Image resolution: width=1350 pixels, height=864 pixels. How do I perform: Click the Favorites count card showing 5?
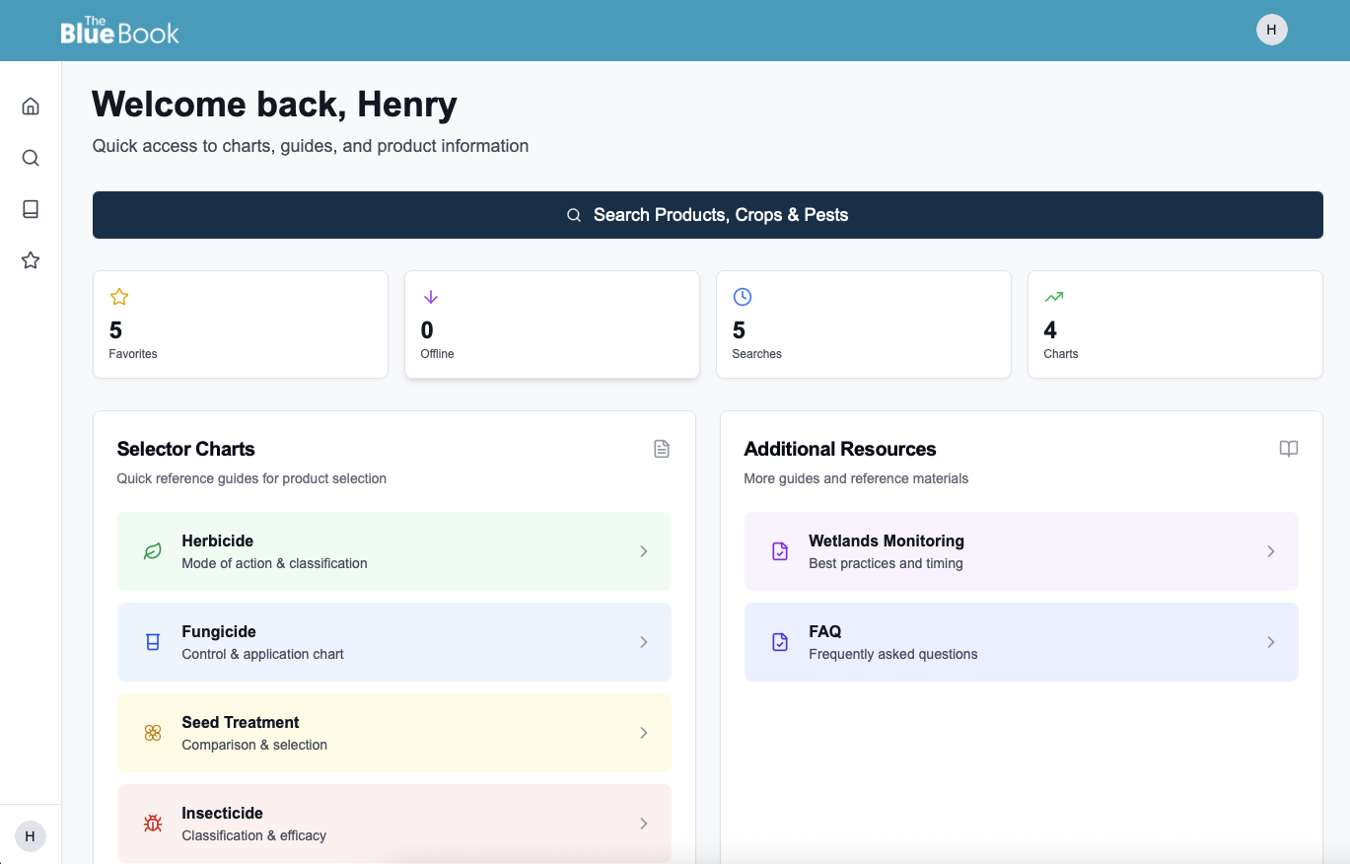click(241, 324)
